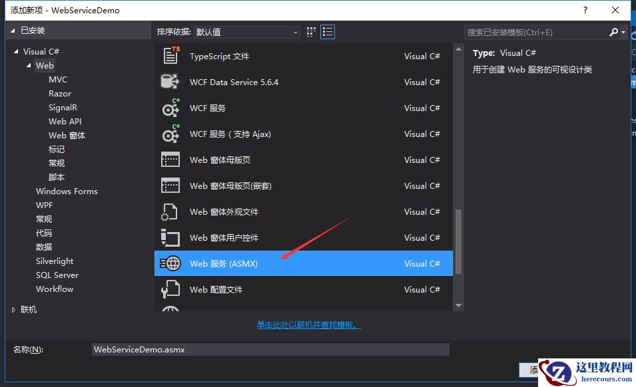Select 数据 category

(44, 247)
